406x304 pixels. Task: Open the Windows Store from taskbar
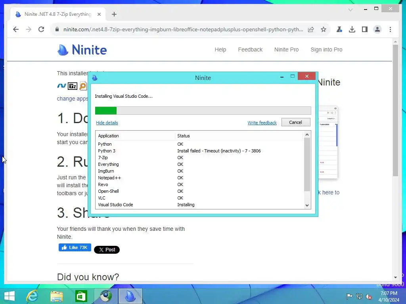point(81,296)
